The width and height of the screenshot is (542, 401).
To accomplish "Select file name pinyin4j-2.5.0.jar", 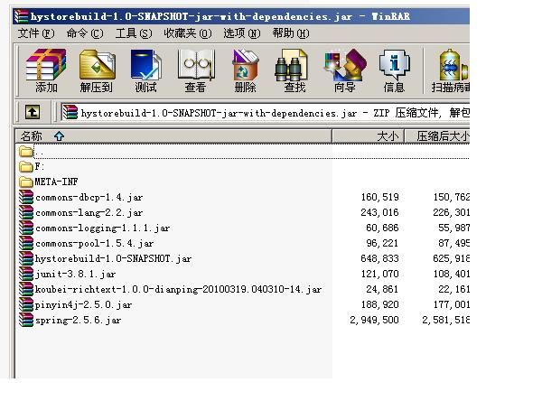I will pyautogui.click(x=83, y=304).
